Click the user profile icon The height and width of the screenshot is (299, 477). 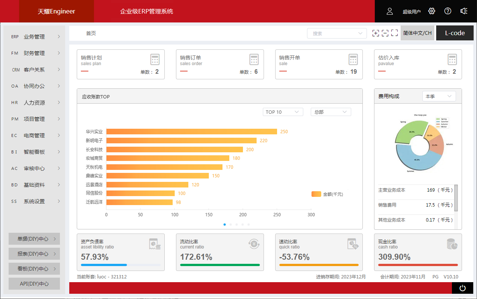390,11
